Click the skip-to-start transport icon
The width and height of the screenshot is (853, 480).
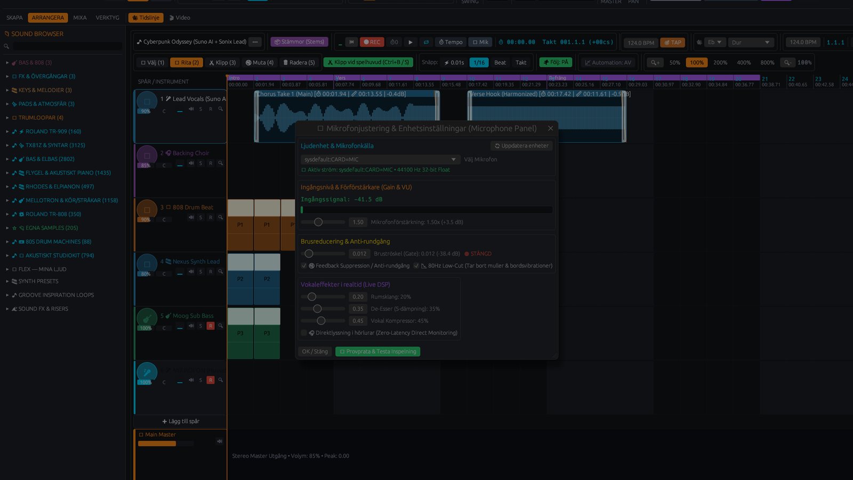click(351, 42)
